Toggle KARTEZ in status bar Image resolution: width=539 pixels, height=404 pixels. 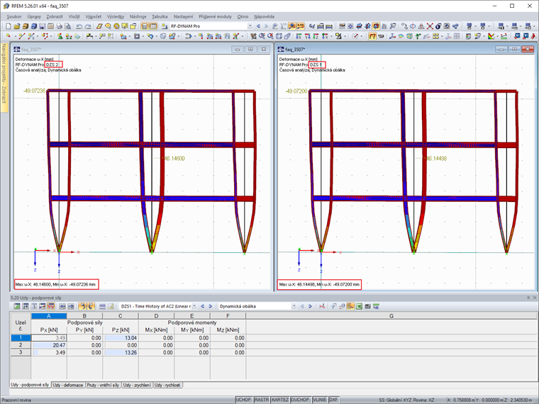280,400
